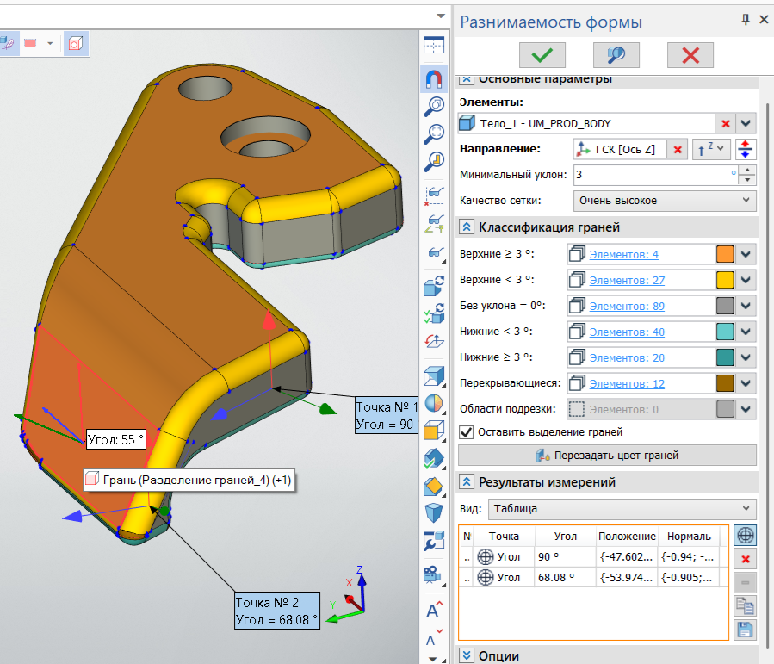Click the 'Перезадать цвет граней' button
This screenshot has width=774, height=664.
[607, 456]
